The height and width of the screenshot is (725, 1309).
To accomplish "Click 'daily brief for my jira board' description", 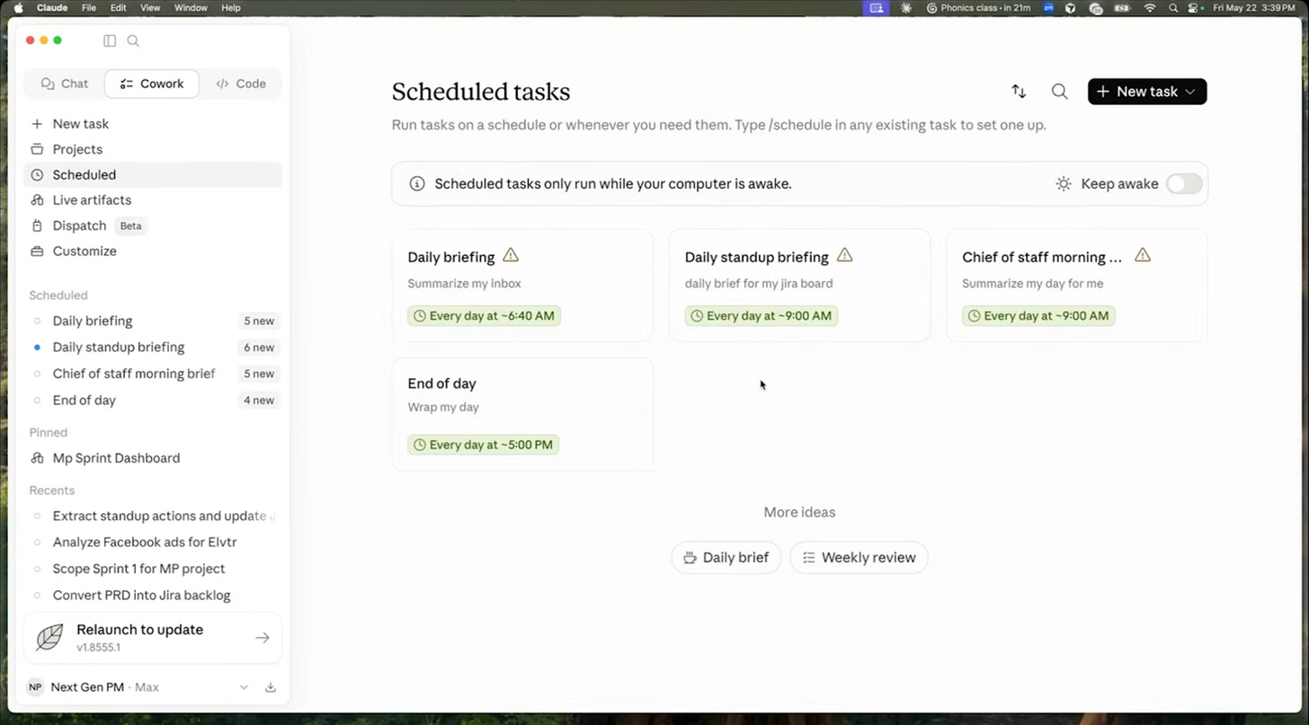I will click(759, 284).
